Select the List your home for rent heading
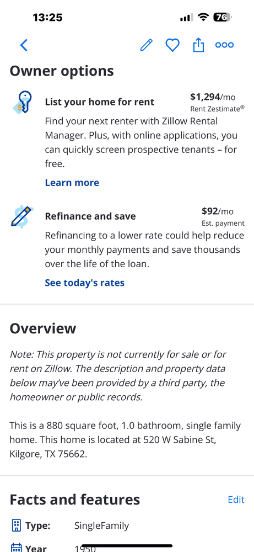The width and height of the screenshot is (254, 552). pos(99,102)
